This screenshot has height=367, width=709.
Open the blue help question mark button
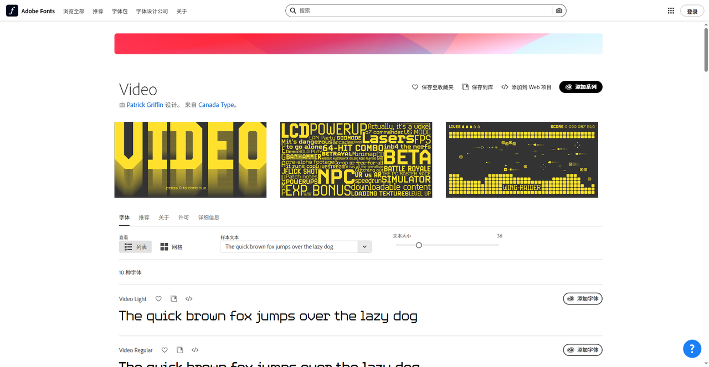point(692,348)
